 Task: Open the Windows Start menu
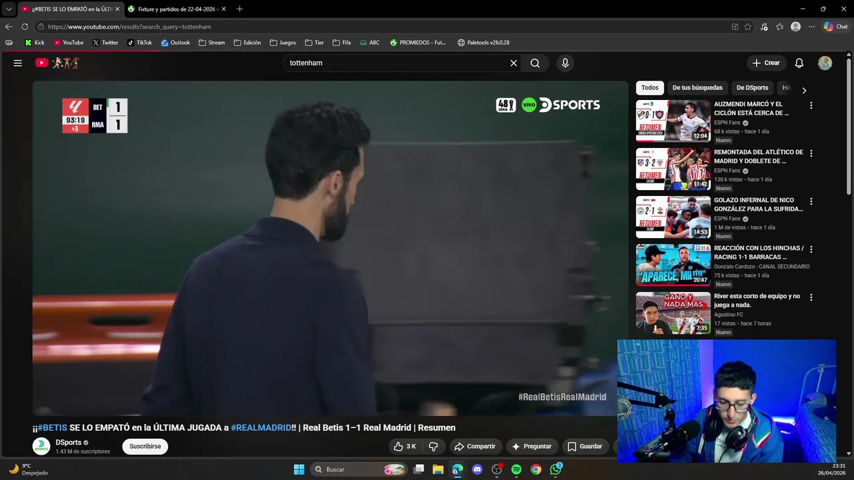(299, 469)
